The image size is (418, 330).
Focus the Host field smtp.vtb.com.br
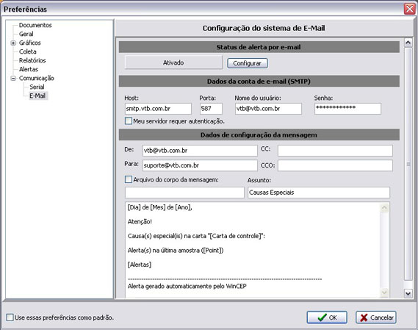158,109
